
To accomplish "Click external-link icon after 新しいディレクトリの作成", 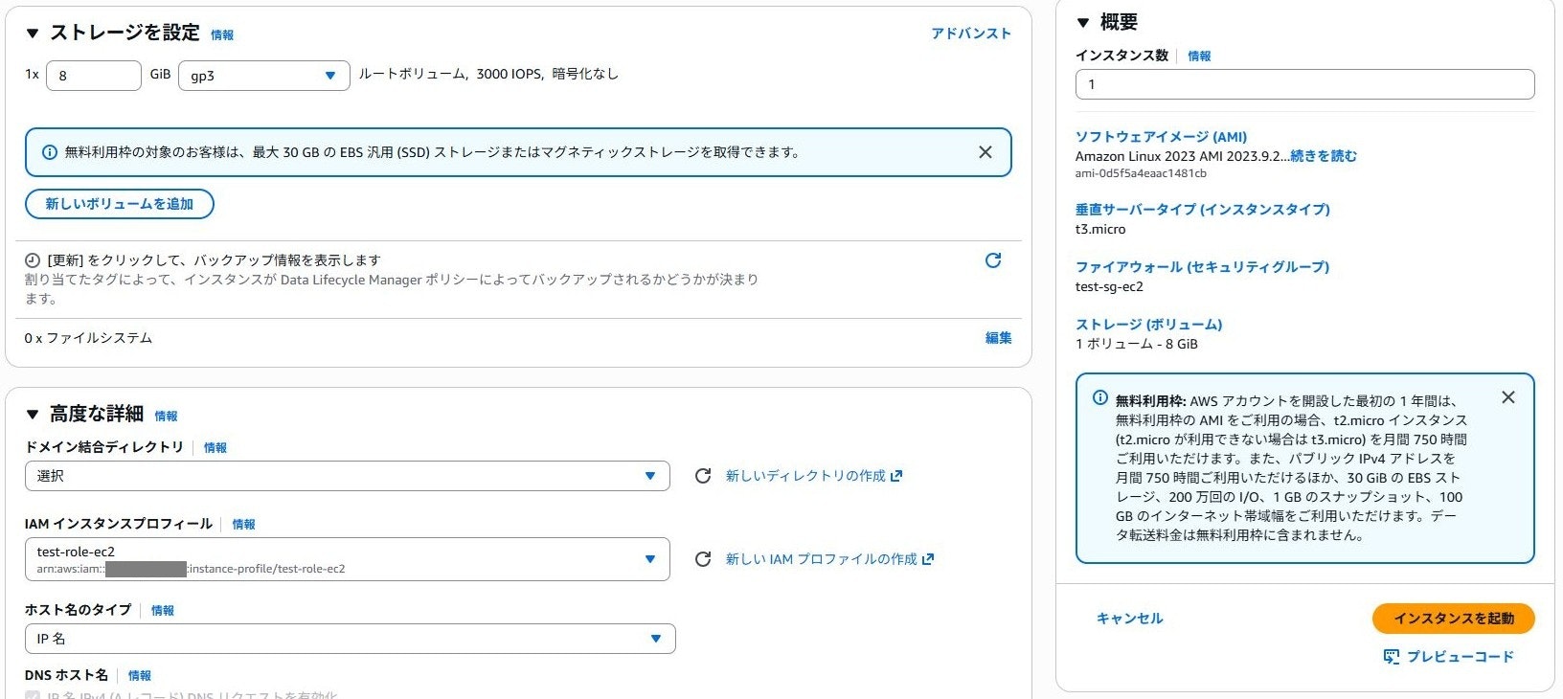I will 896,476.
